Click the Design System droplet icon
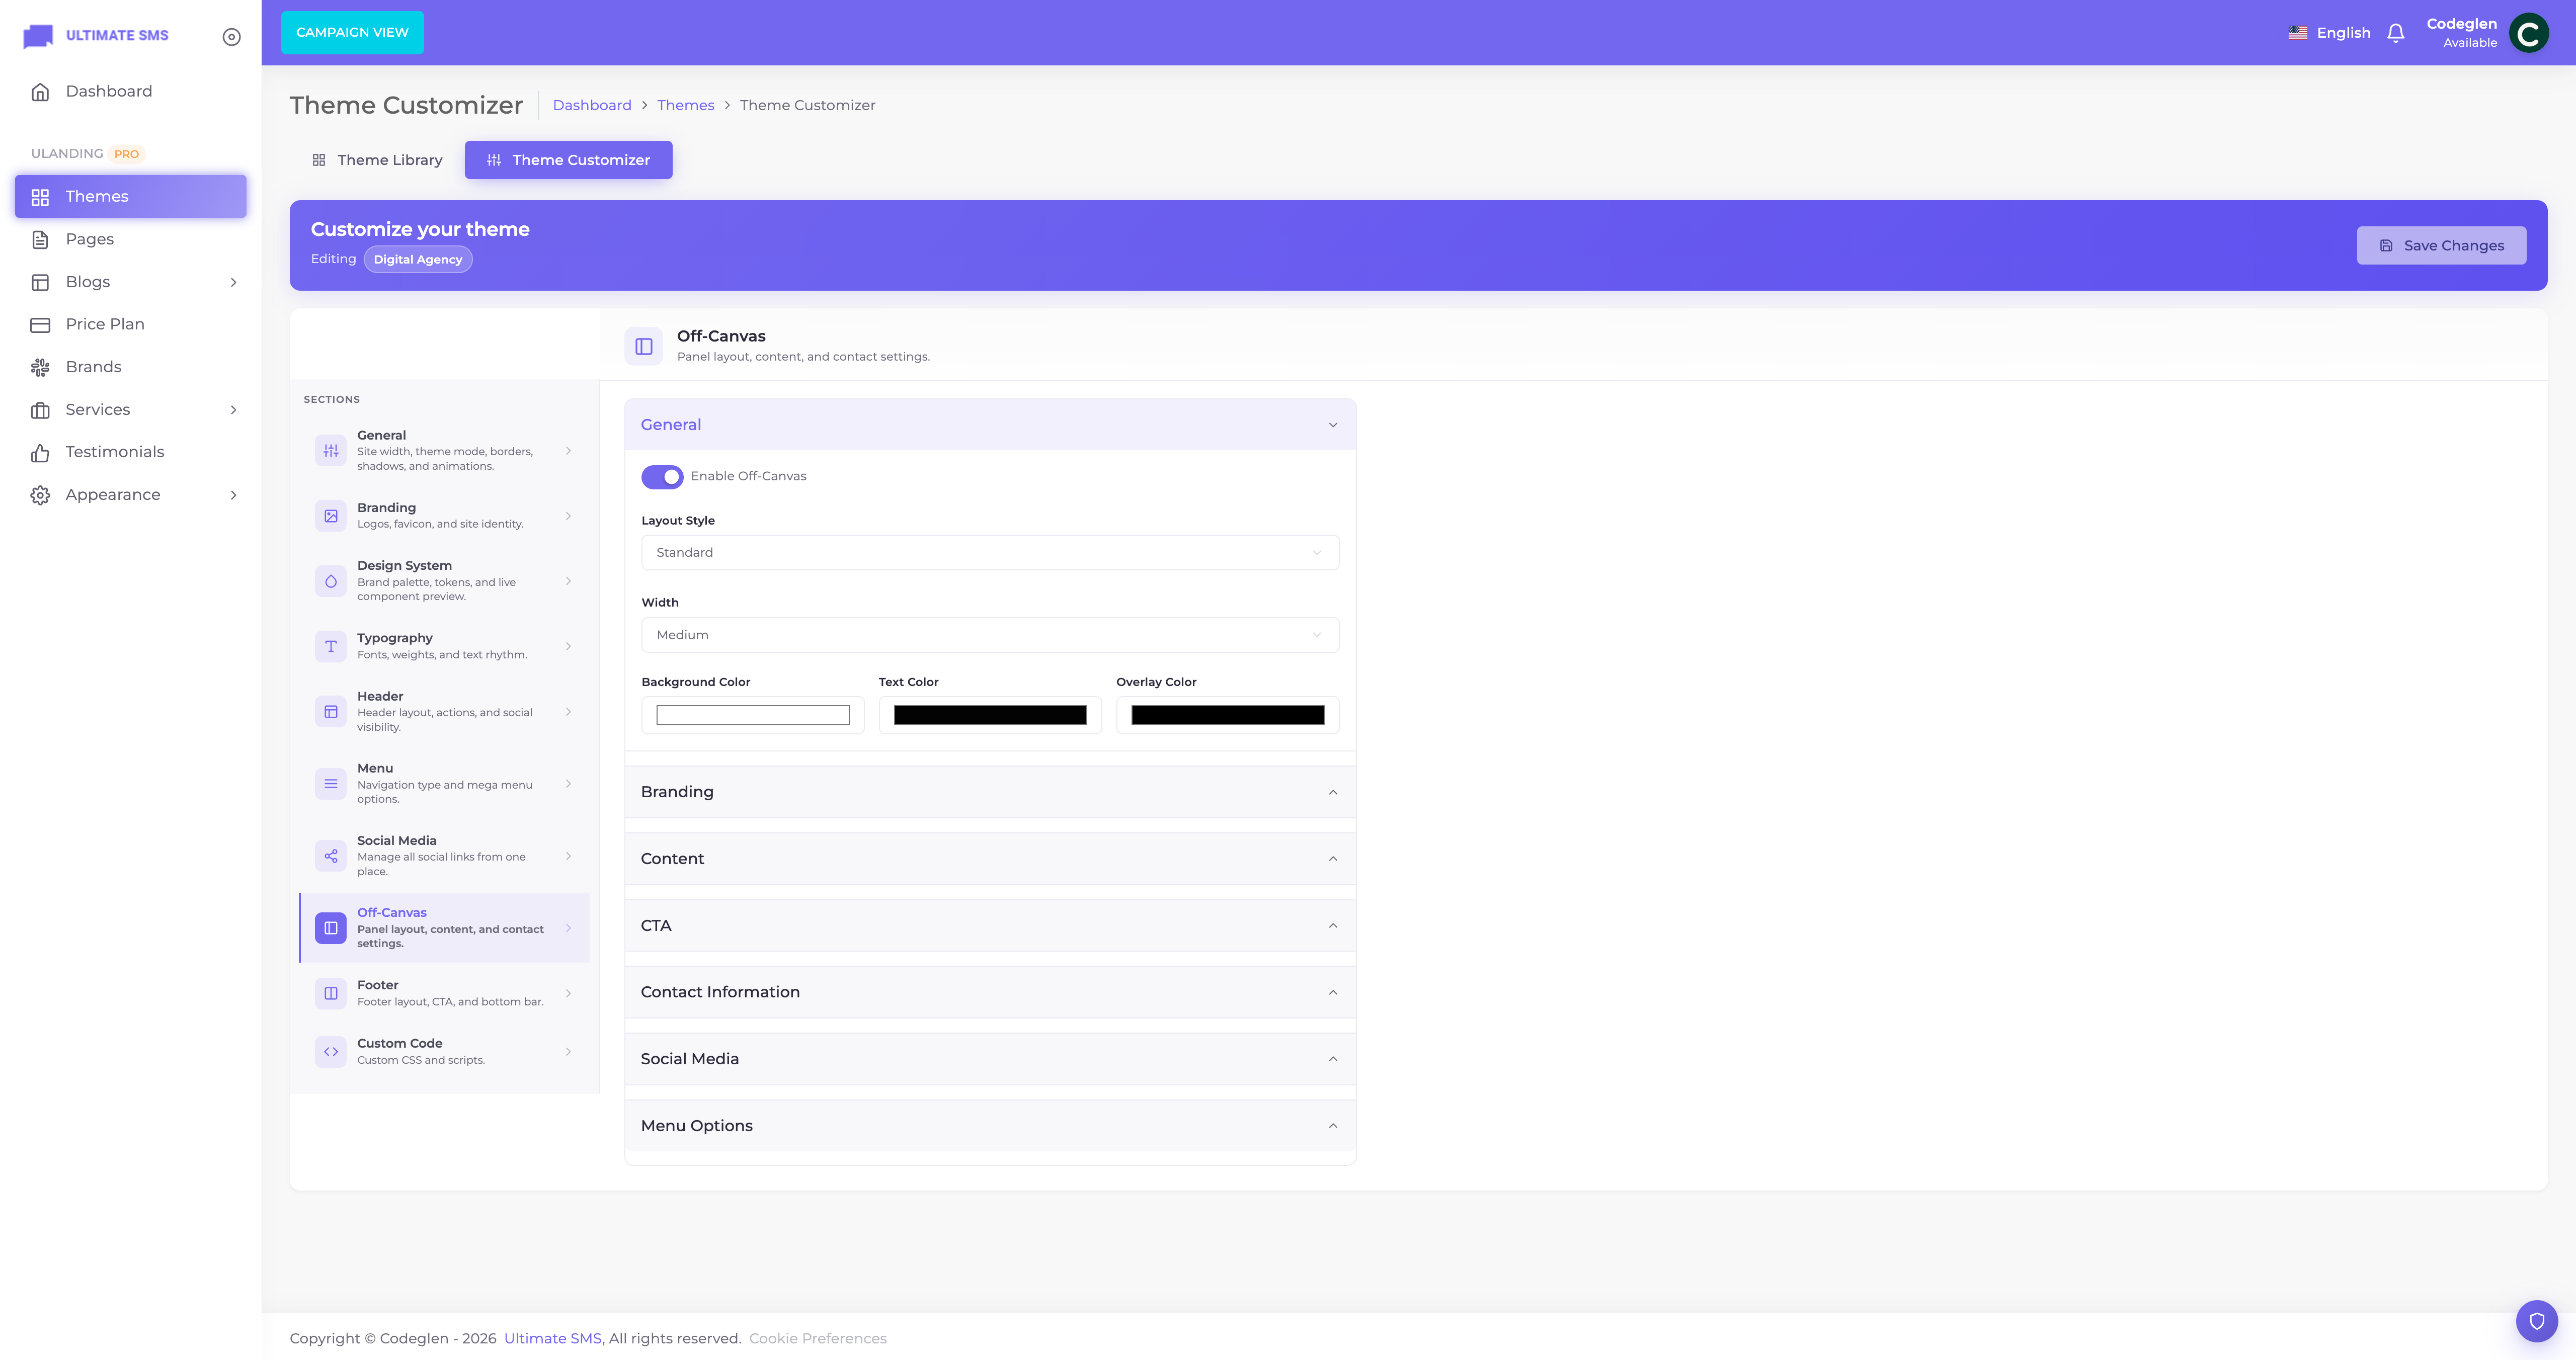Image resolution: width=2576 pixels, height=1360 pixels. pyautogui.click(x=331, y=581)
